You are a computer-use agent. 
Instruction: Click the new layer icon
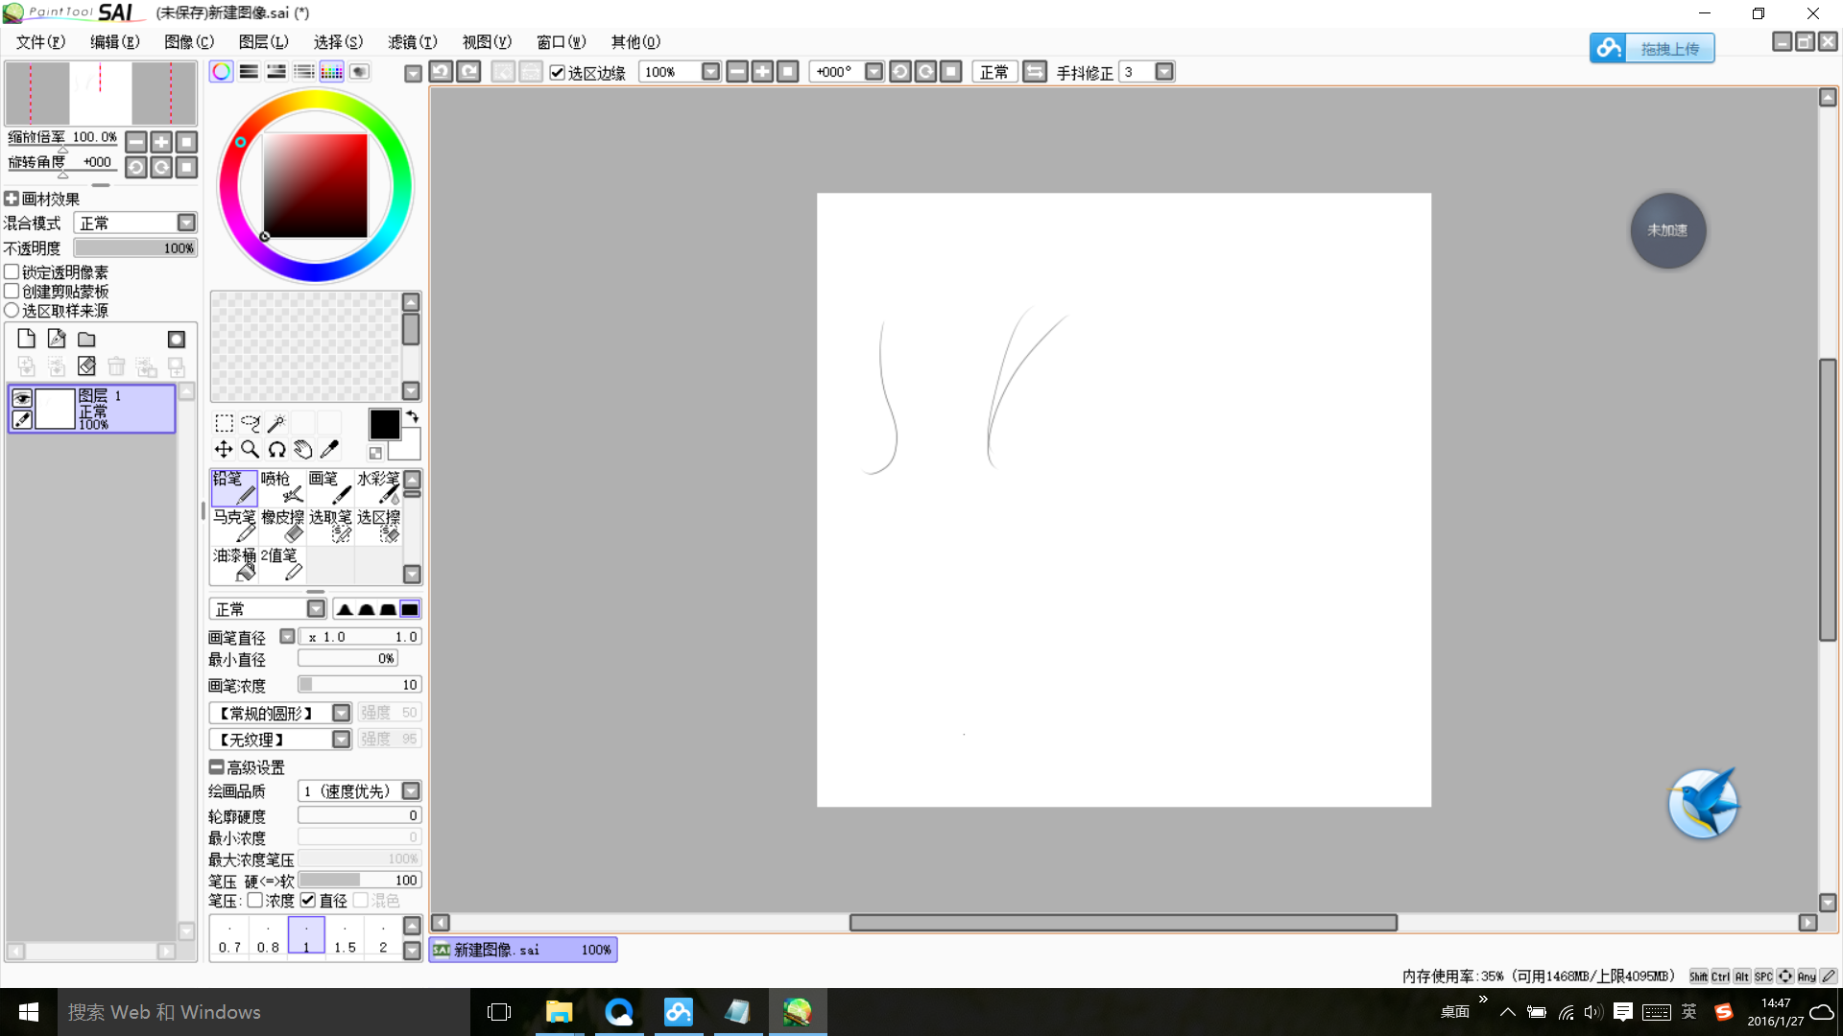pyautogui.click(x=26, y=338)
